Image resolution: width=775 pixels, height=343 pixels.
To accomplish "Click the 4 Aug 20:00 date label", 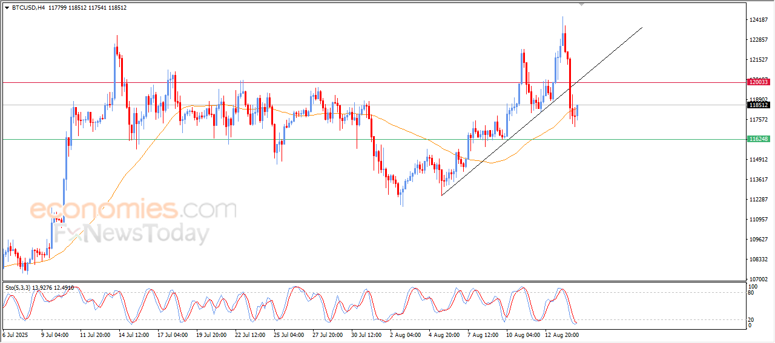I will (x=443, y=335).
